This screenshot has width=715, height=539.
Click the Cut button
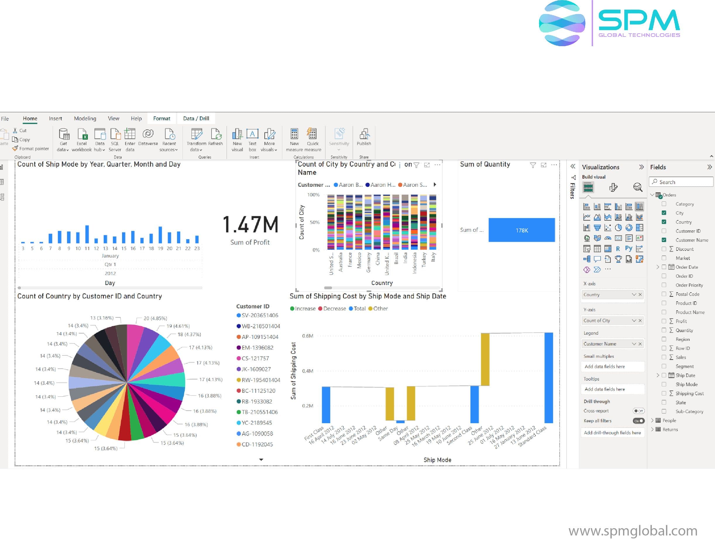click(20, 130)
